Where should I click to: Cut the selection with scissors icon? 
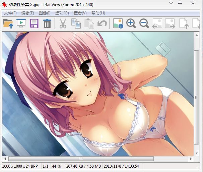(63, 23)
